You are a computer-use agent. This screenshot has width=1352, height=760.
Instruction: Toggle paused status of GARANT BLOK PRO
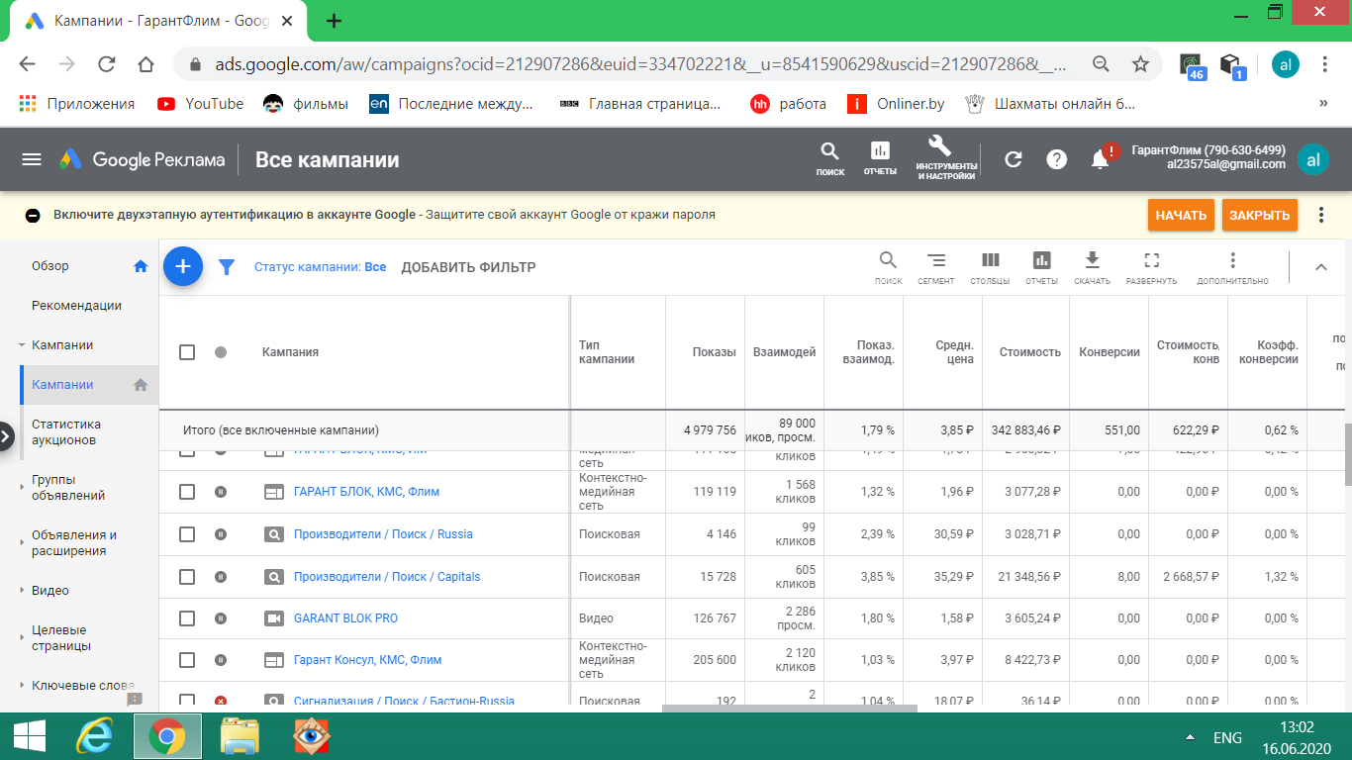[x=221, y=618]
